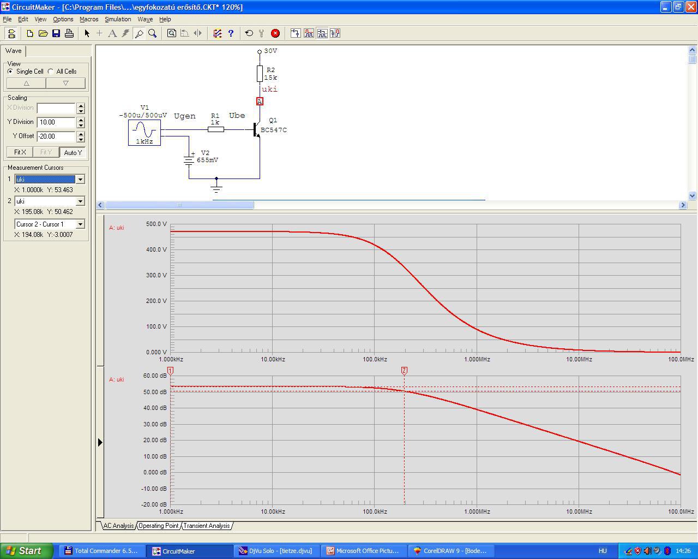Click the Fit X button
The height and width of the screenshot is (559, 698).
(20, 152)
